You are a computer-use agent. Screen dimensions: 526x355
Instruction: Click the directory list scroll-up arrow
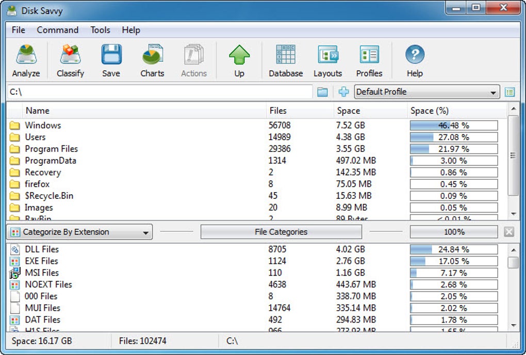coord(513,109)
